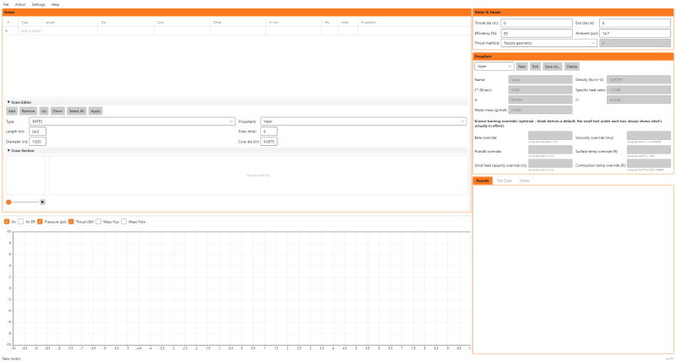Click the Select All button
This screenshot has height=361, width=676.
(76, 111)
